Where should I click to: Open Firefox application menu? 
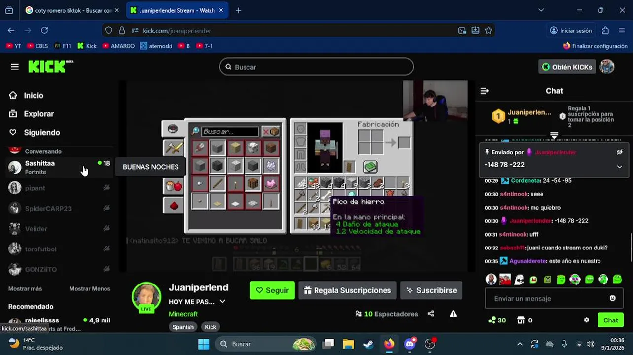coord(622,30)
